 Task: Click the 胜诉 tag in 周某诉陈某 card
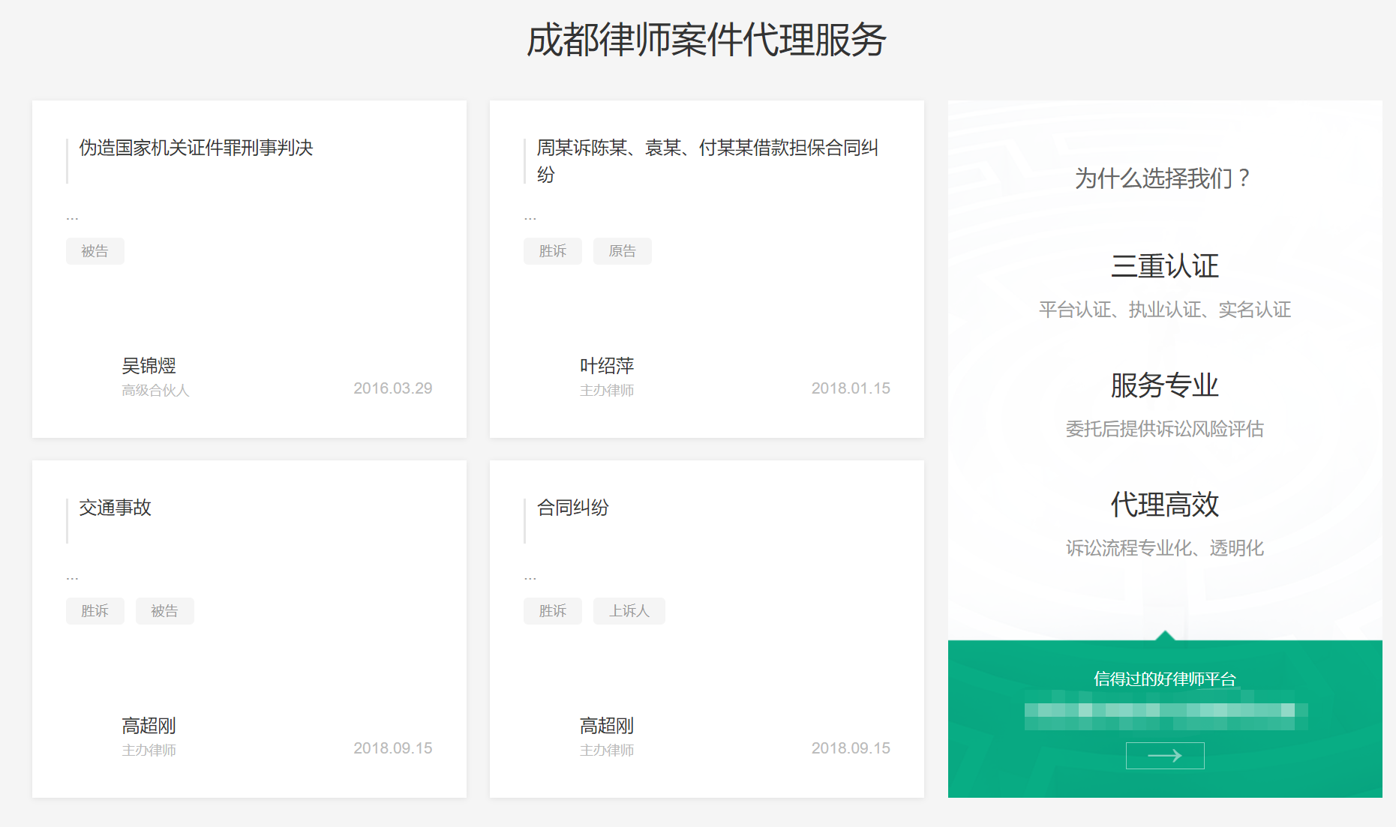(x=553, y=251)
